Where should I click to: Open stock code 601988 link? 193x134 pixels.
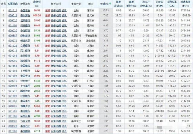13,111
